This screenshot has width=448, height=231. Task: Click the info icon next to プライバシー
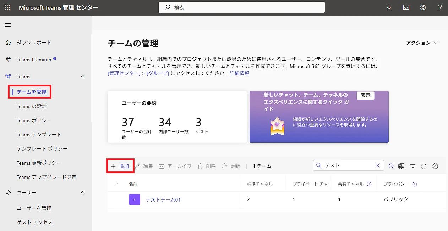coord(415,184)
